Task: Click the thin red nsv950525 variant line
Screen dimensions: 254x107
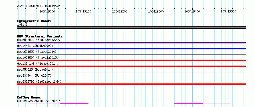Action: 131,72
